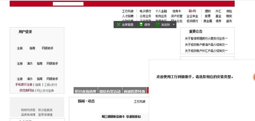Screen dimensions: 255x121
Task: Click the 新闻·动态 heading
Action: (86, 101)
